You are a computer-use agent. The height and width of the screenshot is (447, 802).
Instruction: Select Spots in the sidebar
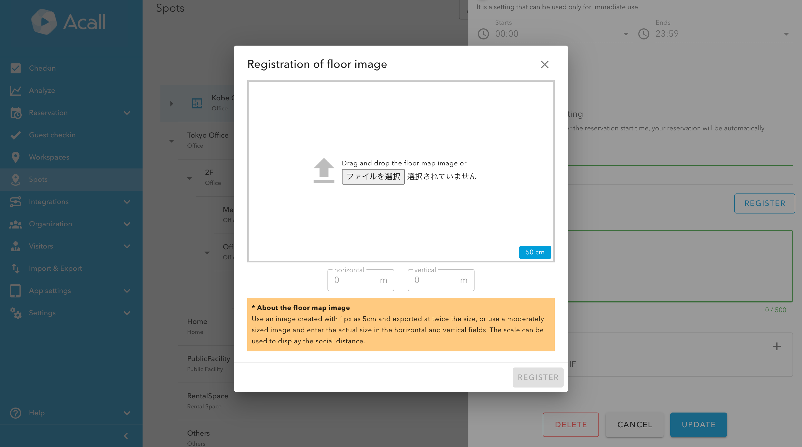38,179
